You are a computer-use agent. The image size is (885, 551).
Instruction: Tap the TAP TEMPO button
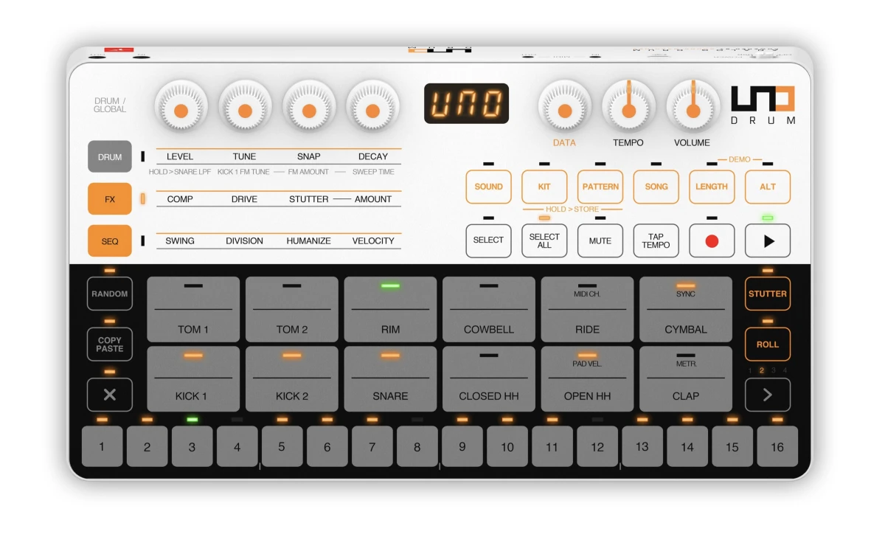656,240
